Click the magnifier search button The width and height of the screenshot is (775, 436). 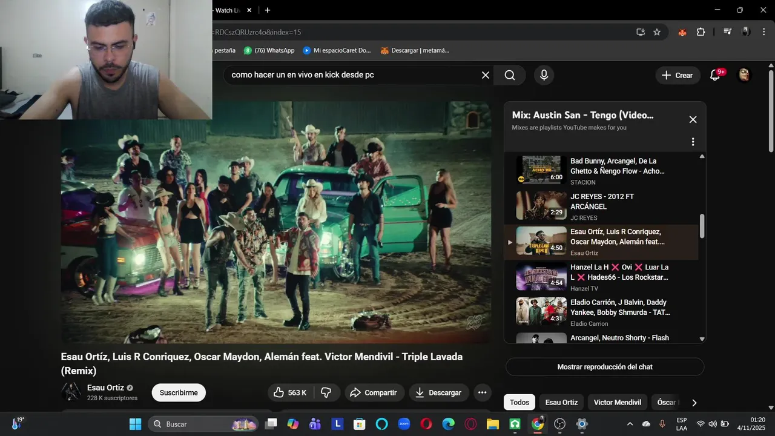tap(510, 75)
